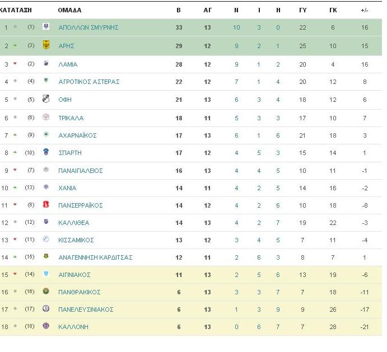Click the ΓΥ goals-for column header
387x352 pixels.
tap(303, 10)
